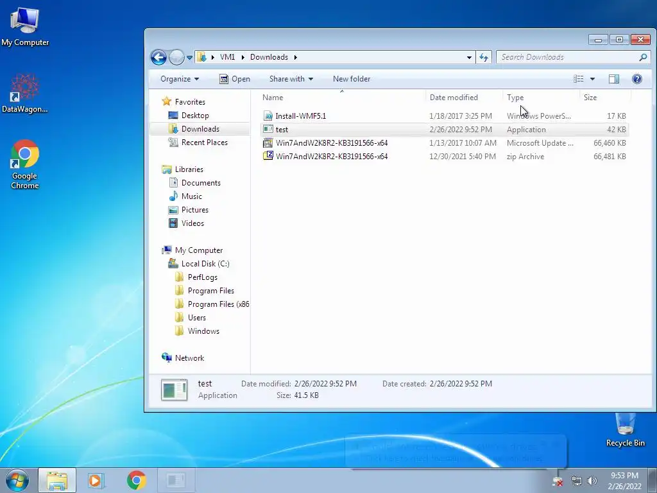The width and height of the screenshot is (657, 493).
Task: Open the Help icon
Action: click(637, 79)
